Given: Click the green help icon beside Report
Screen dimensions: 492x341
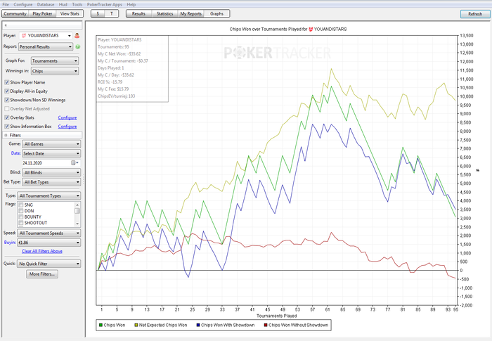Looking at the screenshot, I should (x=78, y=47).
